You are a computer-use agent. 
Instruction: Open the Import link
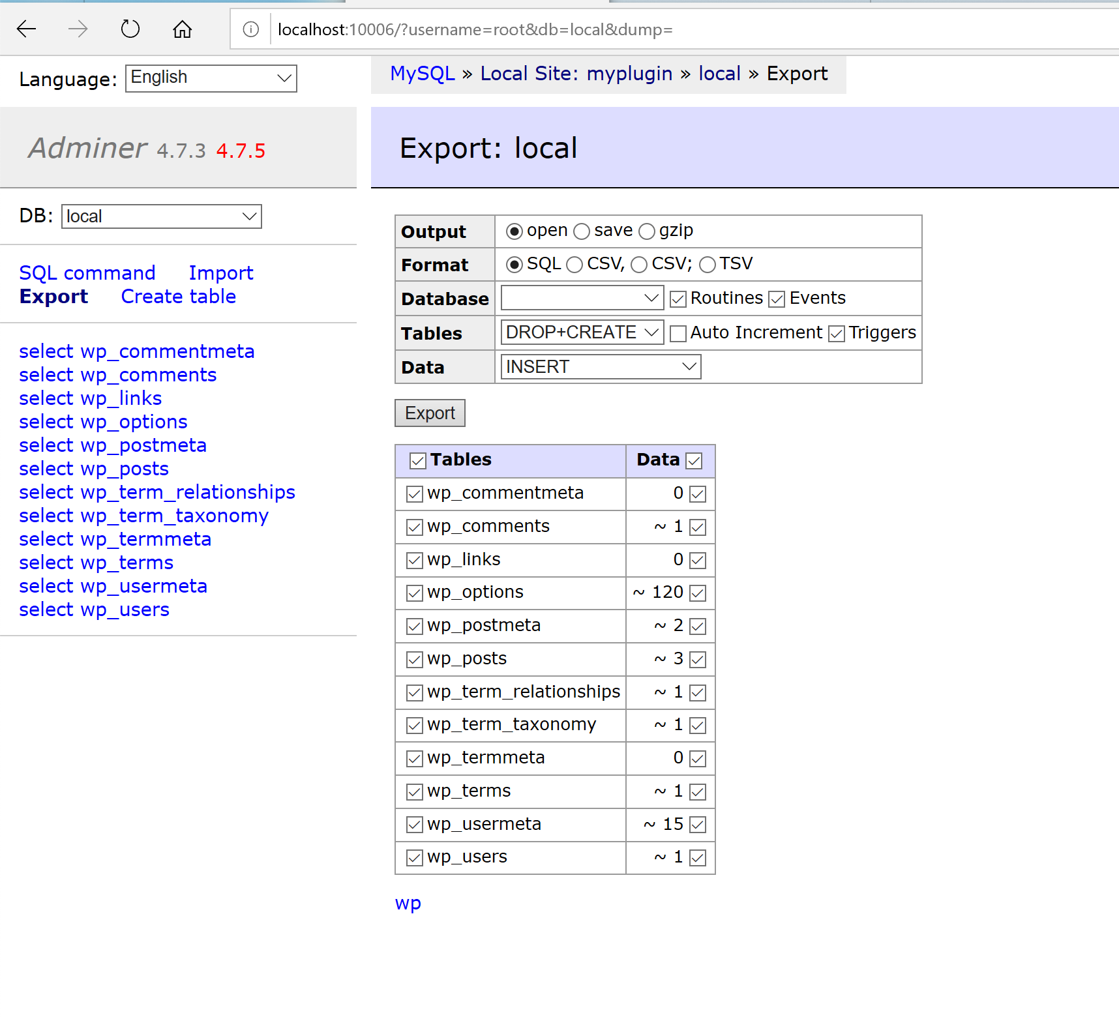(x=221, y=273)
